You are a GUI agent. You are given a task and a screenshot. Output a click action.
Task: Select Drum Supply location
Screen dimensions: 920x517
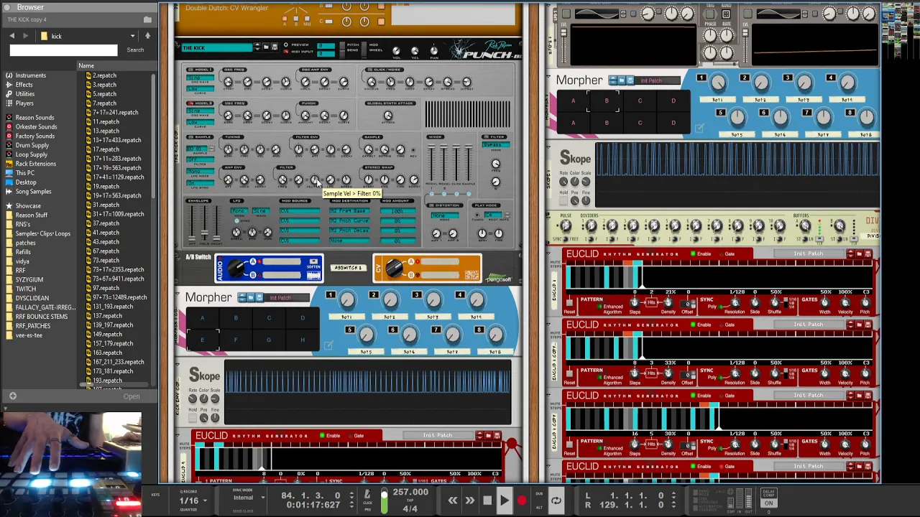[32, 146]
